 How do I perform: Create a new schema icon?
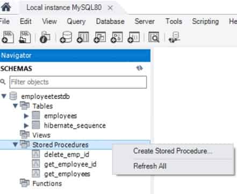pyautogui.click(x=66, y=37)
